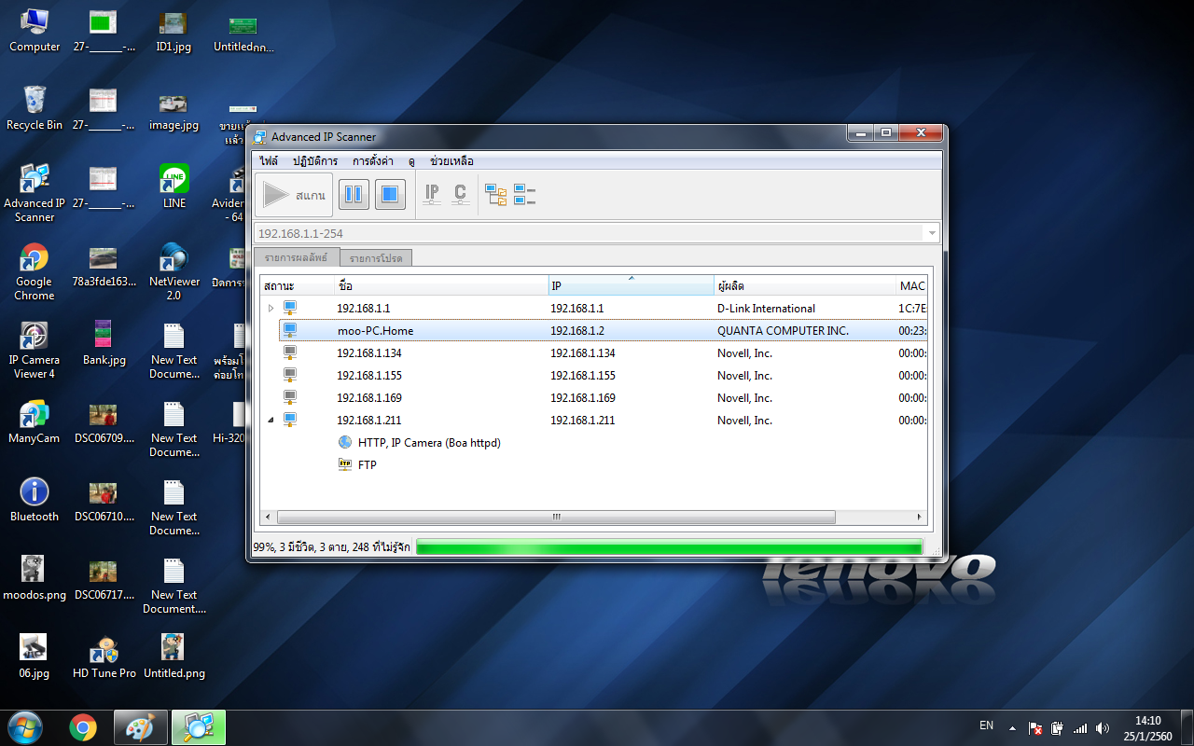
Task: Click the green scan progress bar
Action: (x=669, y=547)
